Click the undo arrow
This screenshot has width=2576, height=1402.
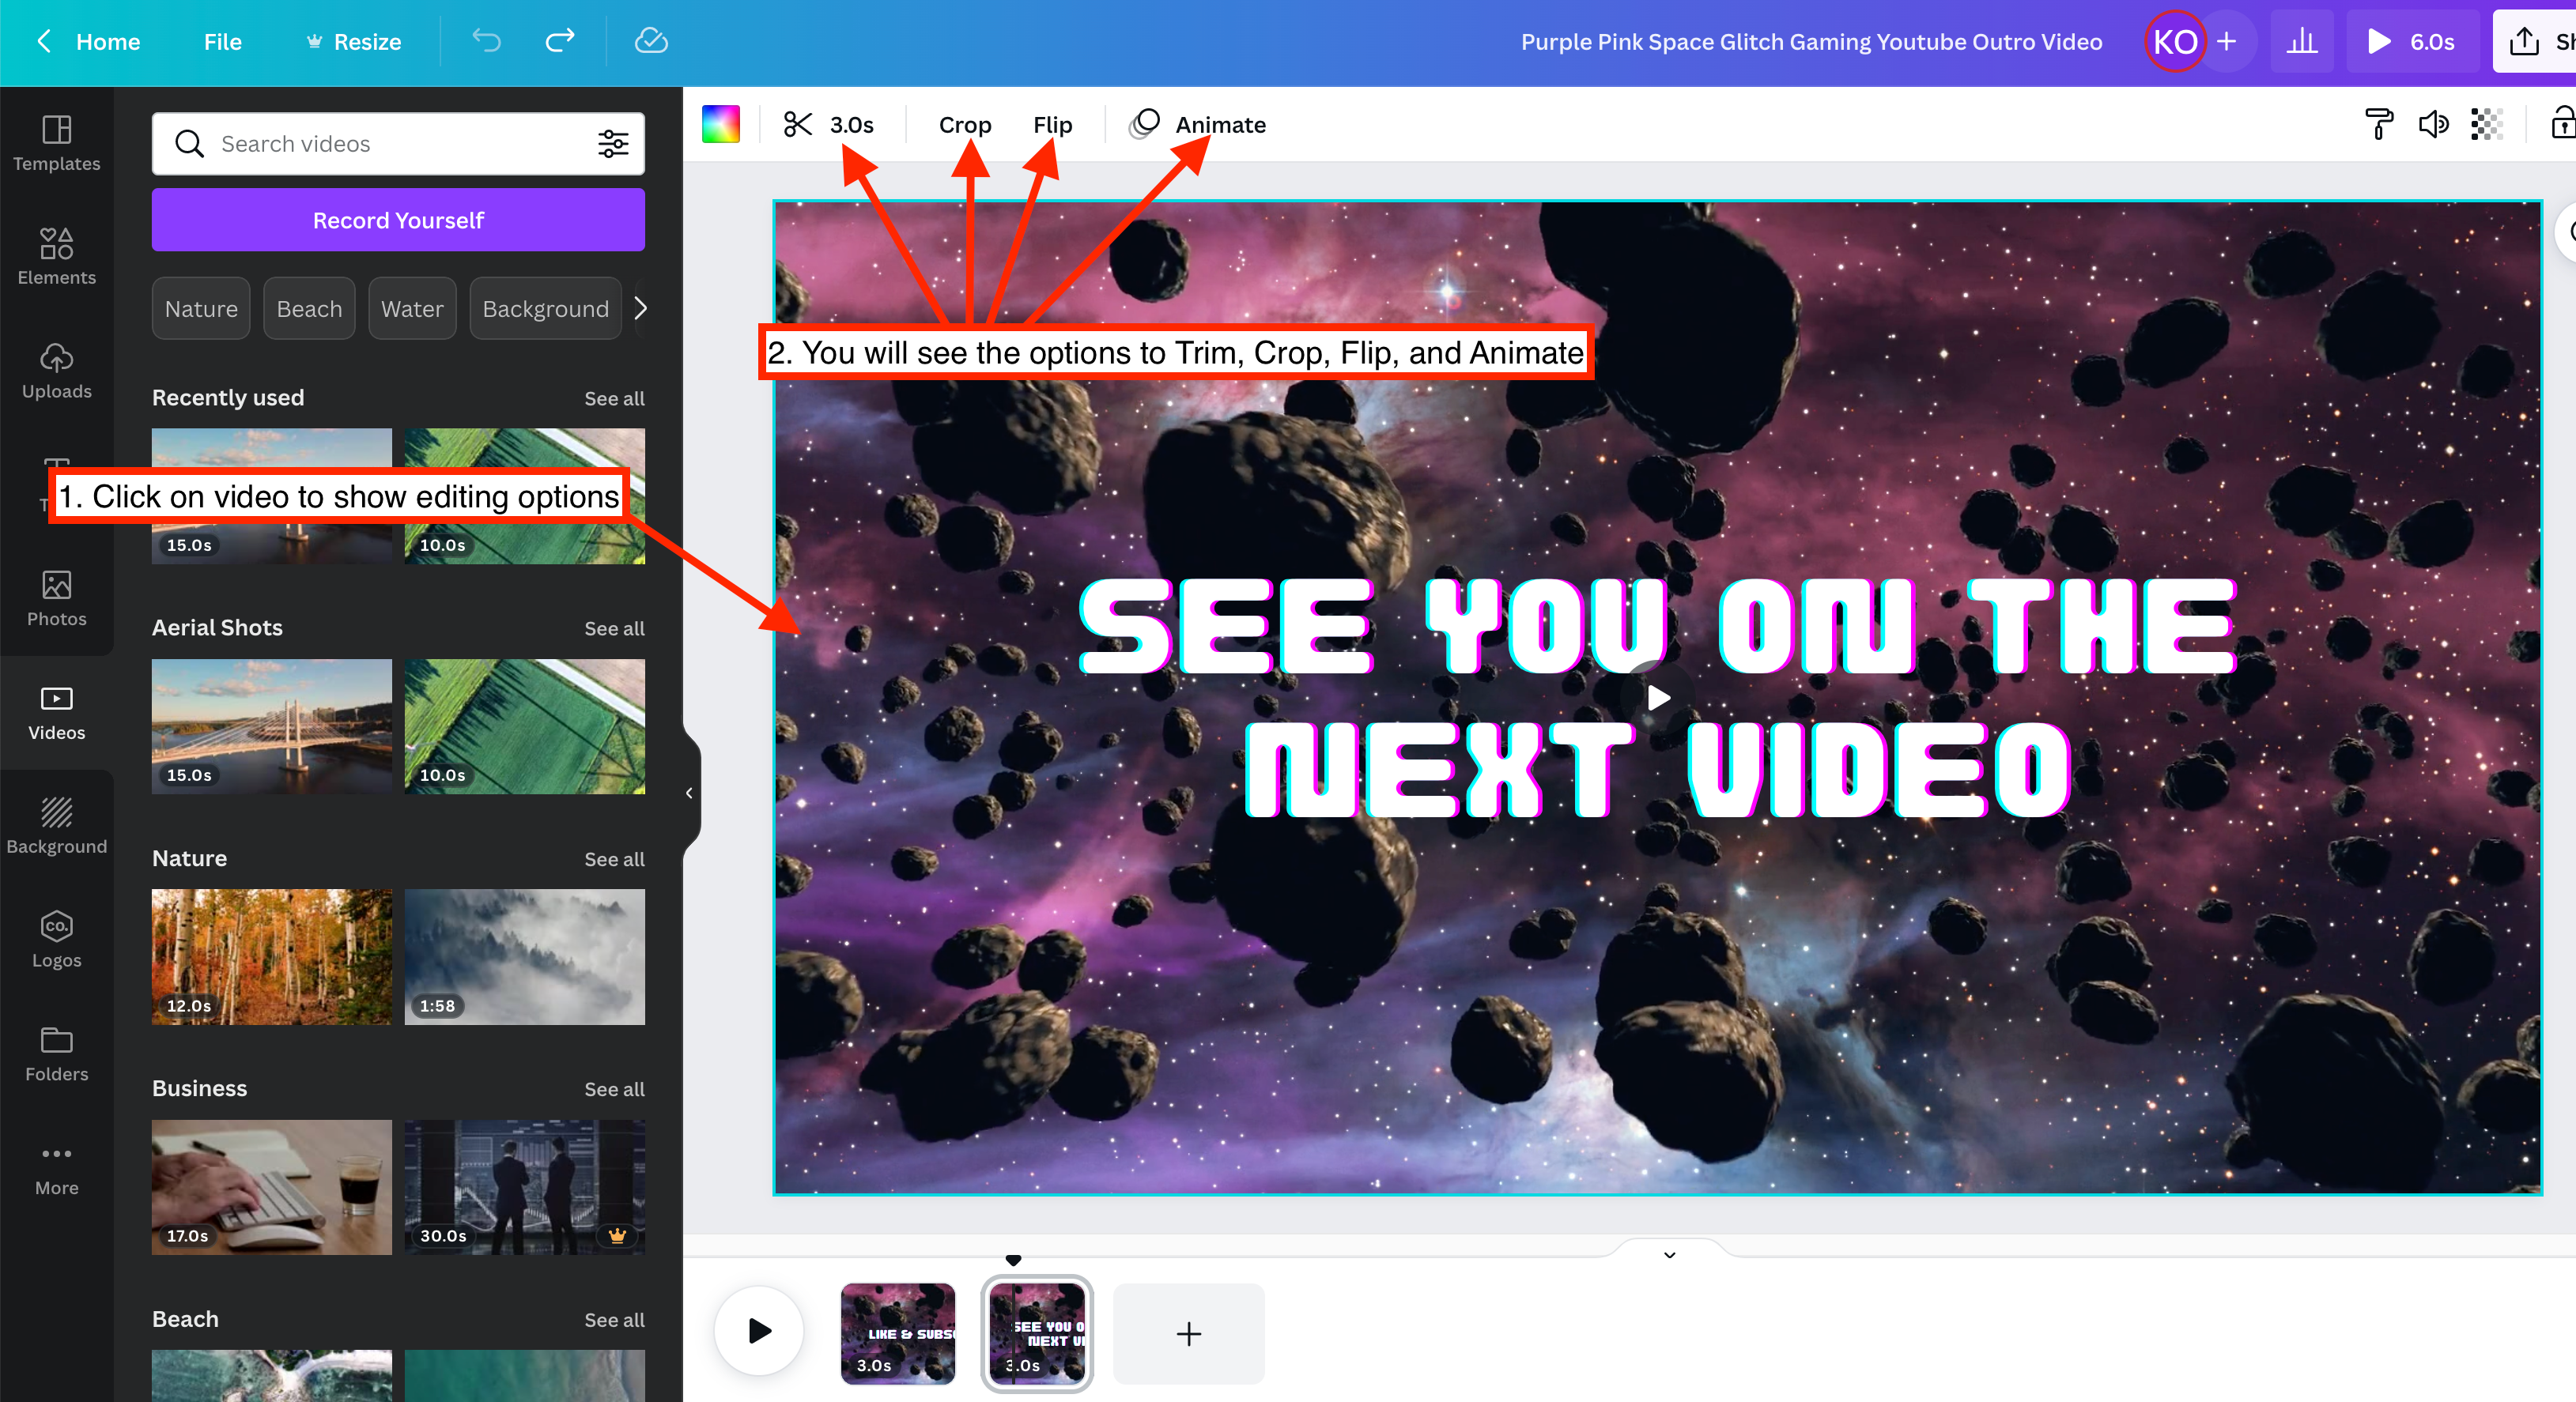487,41
